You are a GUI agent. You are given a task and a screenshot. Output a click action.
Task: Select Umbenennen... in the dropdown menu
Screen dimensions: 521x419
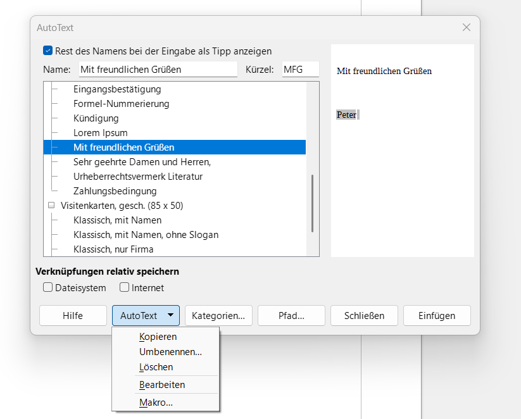(x=170, y=352)
